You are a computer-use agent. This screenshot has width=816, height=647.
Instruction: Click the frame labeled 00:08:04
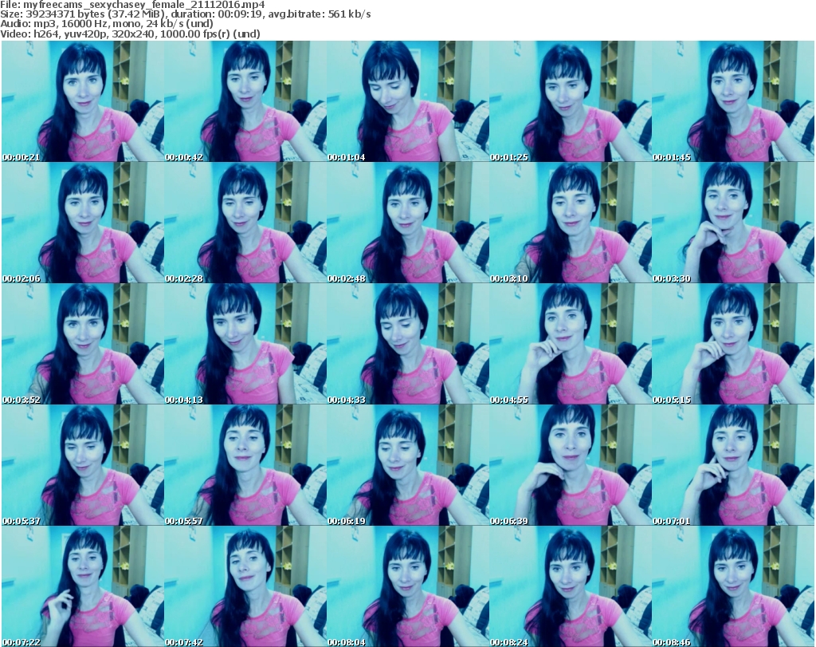[x=408, y=586]
